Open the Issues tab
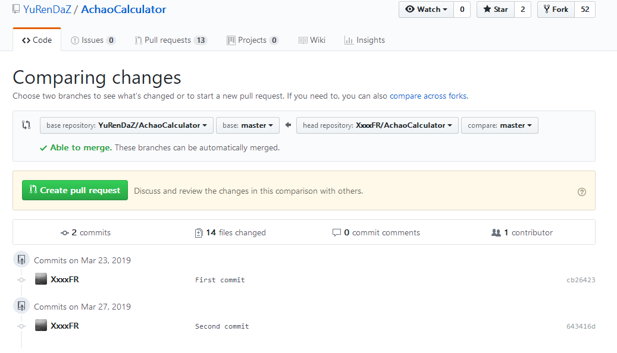Screen dimensions: 617x353 pos(93,40)
